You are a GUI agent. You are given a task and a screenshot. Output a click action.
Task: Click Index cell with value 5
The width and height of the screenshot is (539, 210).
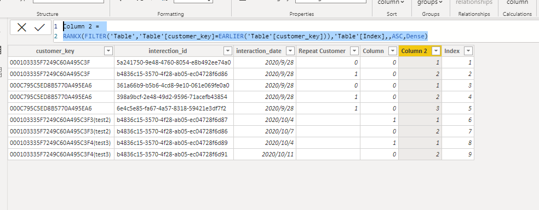coord(458,108)
